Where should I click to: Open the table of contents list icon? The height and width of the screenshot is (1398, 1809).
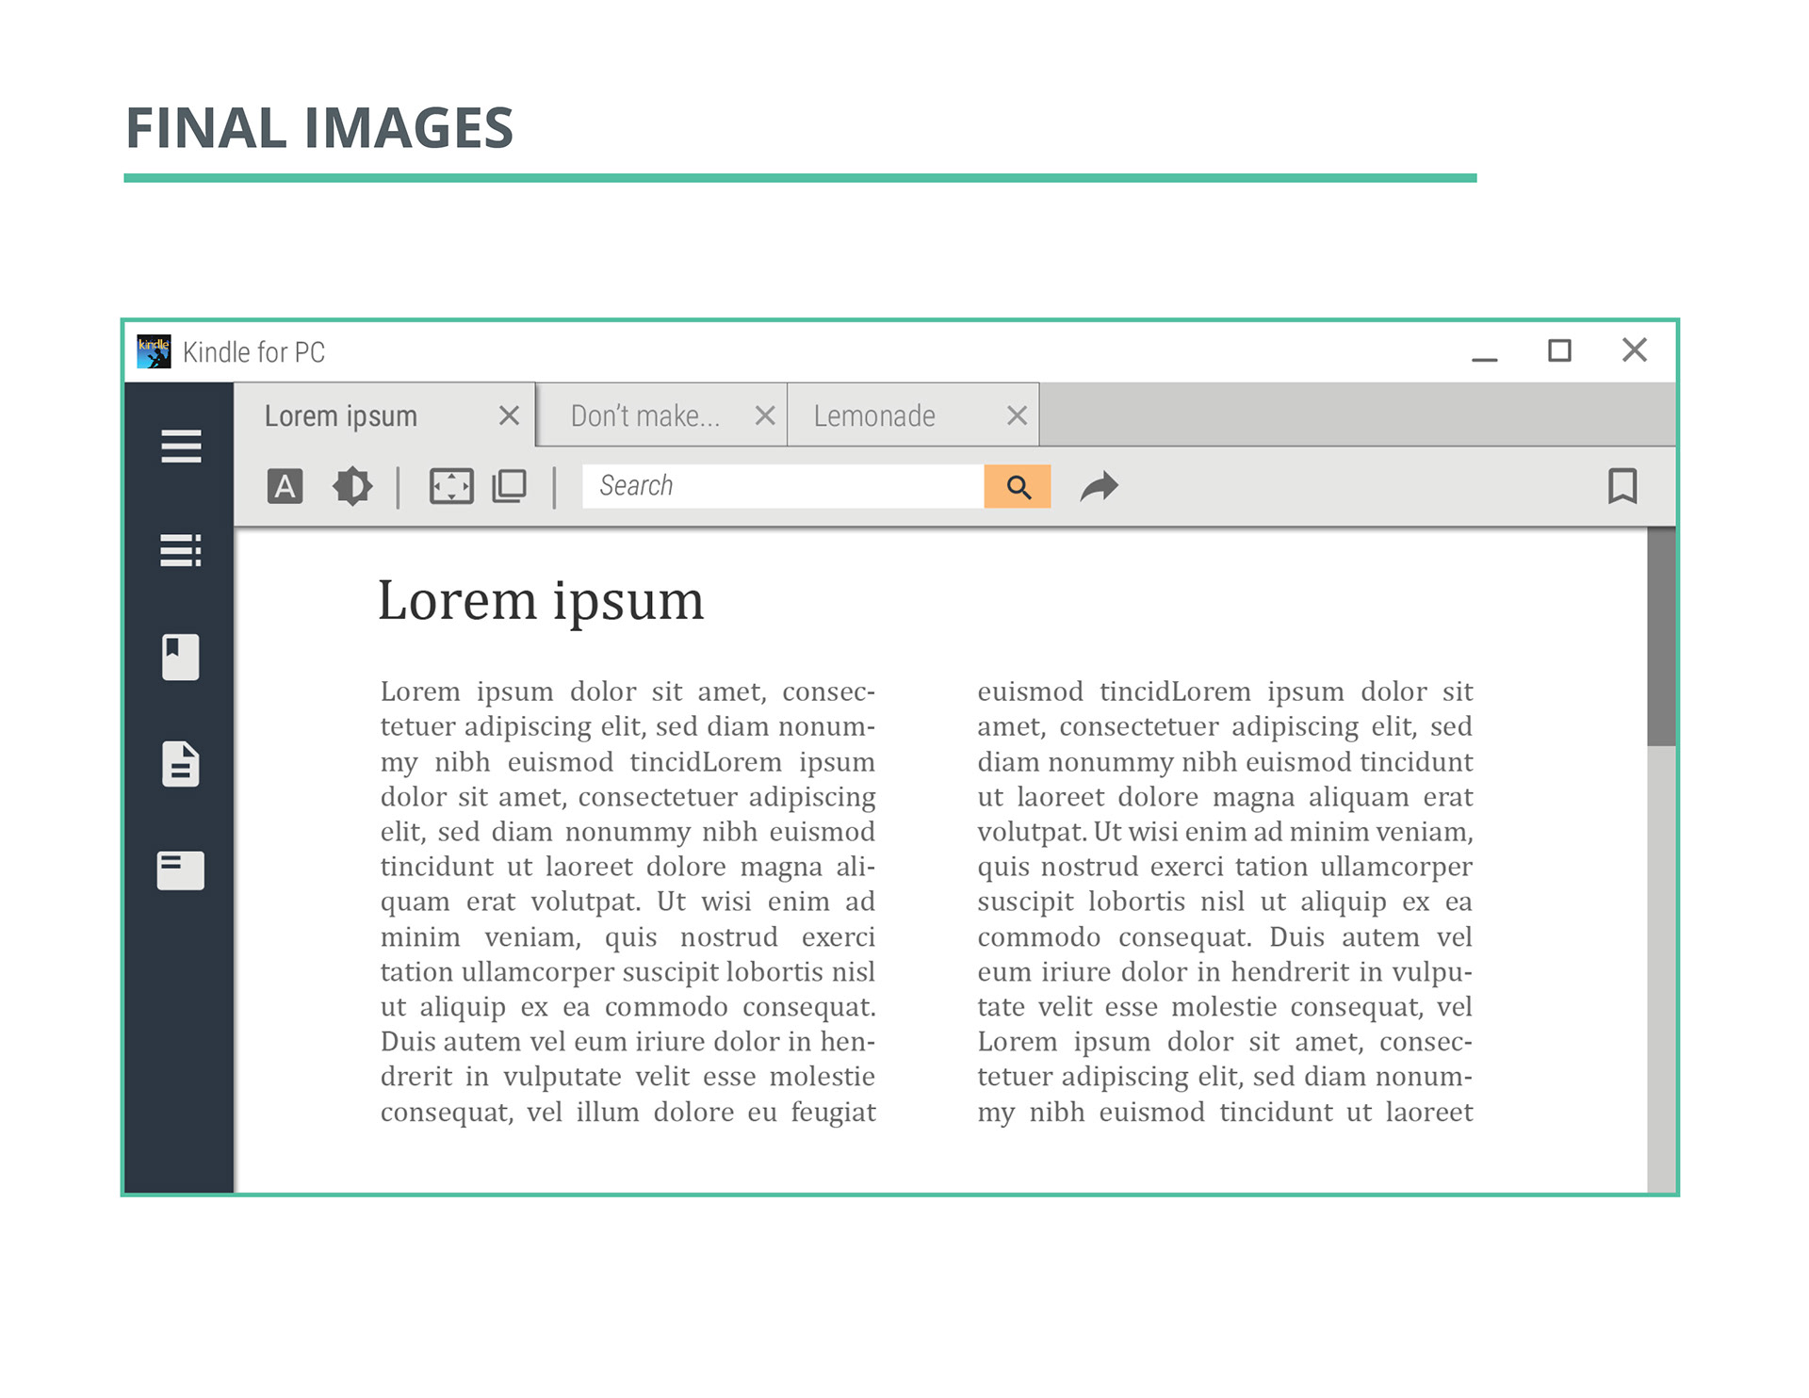click(x=181, y=550)
